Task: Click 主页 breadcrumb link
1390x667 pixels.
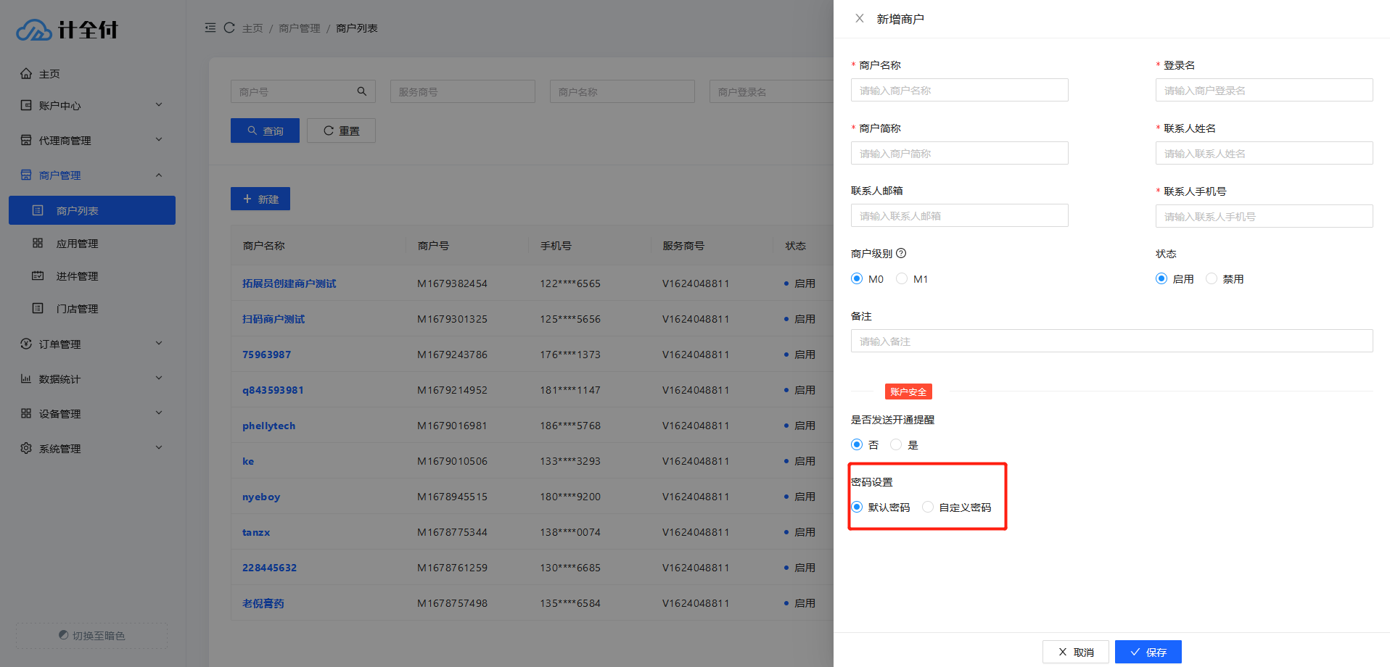Action: (252, 28)
